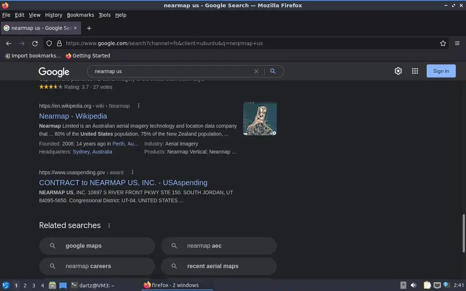Open the network tray icon
Screen dimensions: 466x291
click(x=437, y=285)
